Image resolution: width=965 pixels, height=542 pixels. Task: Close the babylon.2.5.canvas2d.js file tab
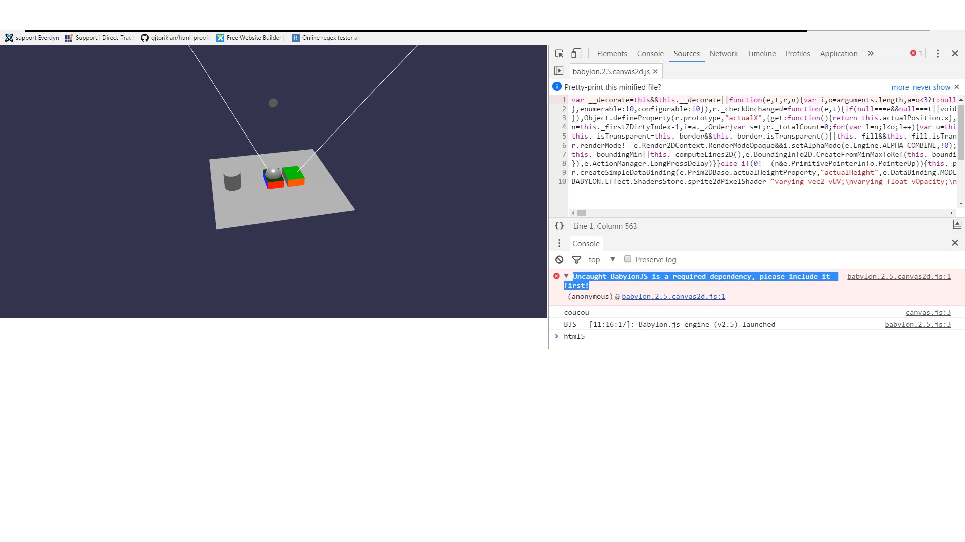655,71
